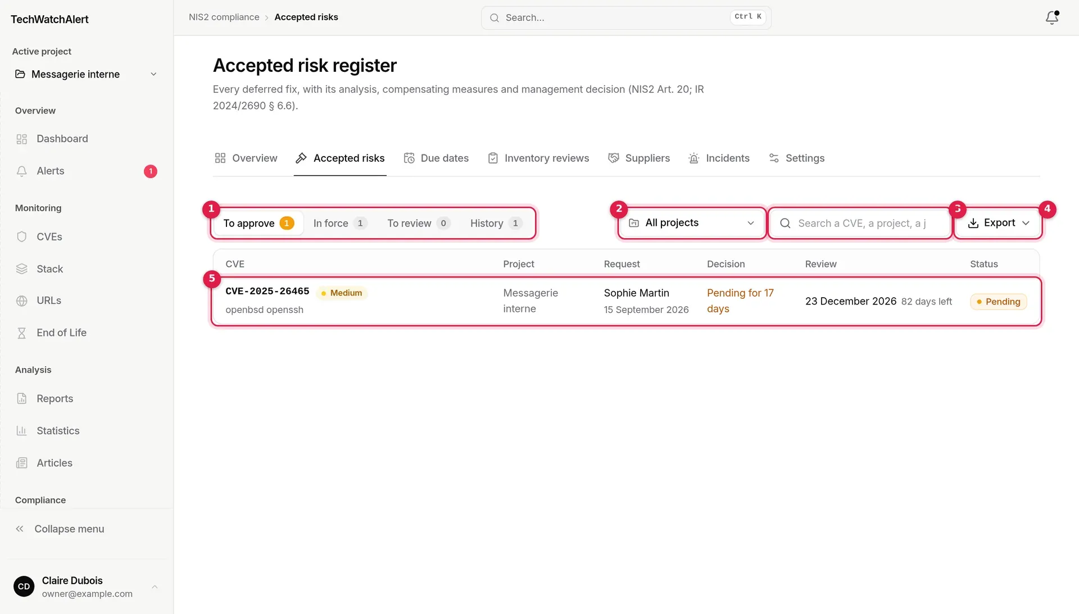Click the 82 days left text

[x=926, y=302]
